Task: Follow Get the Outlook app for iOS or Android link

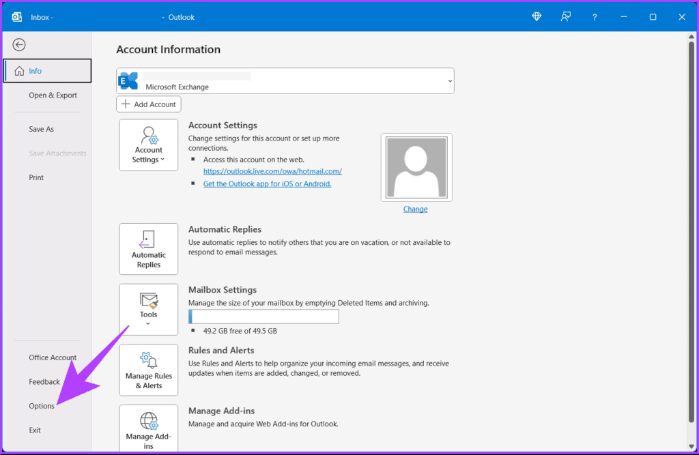Action: (267, 184)
